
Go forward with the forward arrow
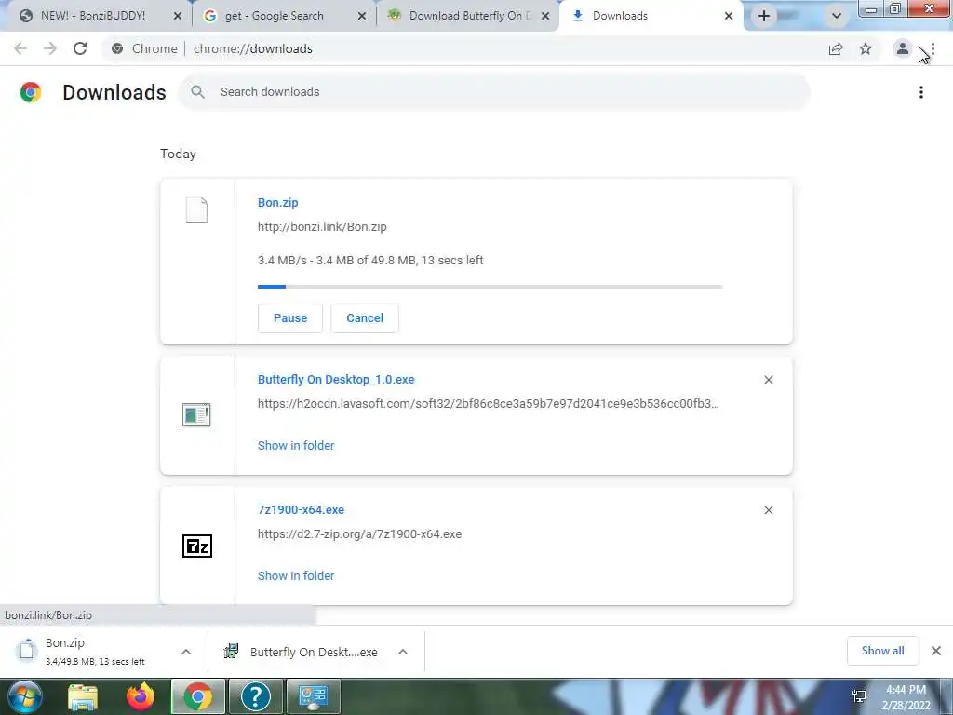pos(50,48)
